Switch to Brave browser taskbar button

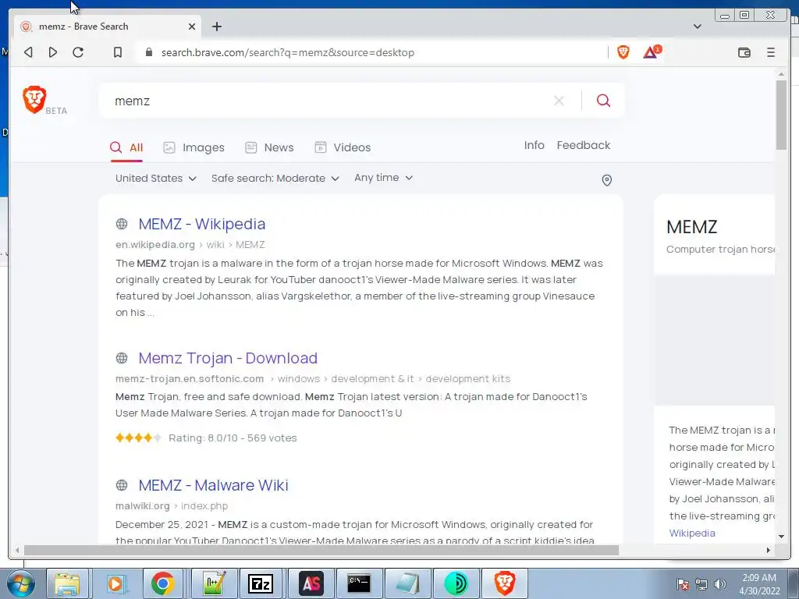[505, 583]
